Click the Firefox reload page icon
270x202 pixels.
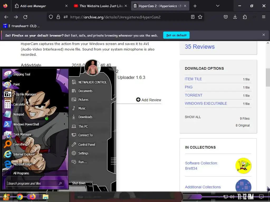[25, 17]
